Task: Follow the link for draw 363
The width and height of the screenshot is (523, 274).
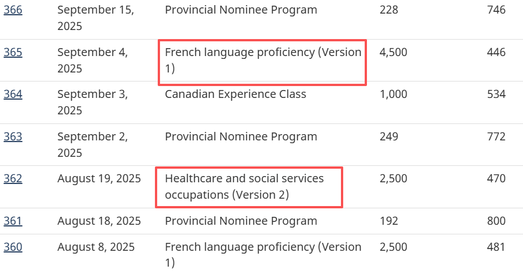Action: 13,136
